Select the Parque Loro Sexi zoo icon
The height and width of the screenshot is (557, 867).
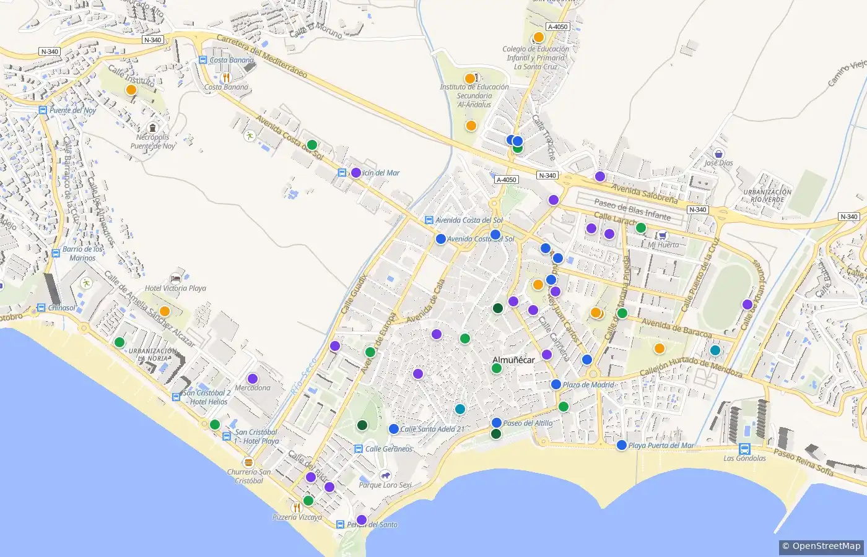385,475
